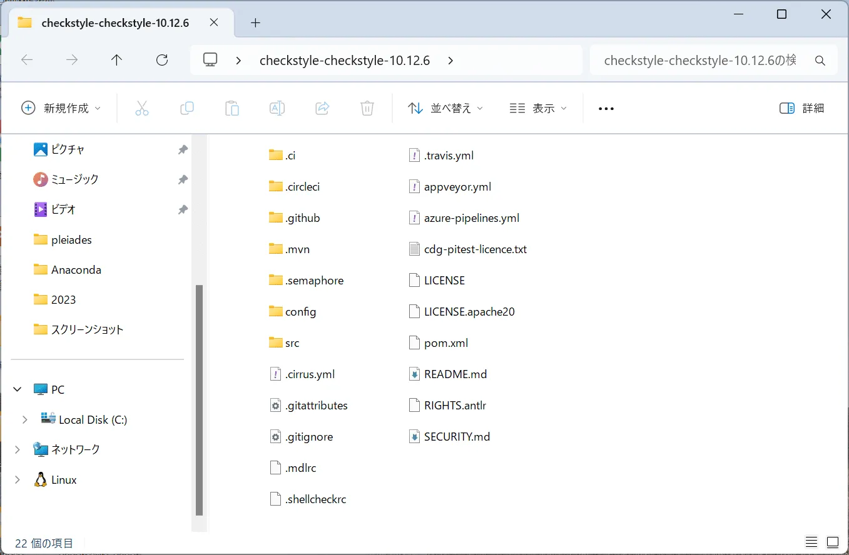849x555 pixels.
Task: Unpin ピクチャ from quick access
Action: click(x=183, y=150)
